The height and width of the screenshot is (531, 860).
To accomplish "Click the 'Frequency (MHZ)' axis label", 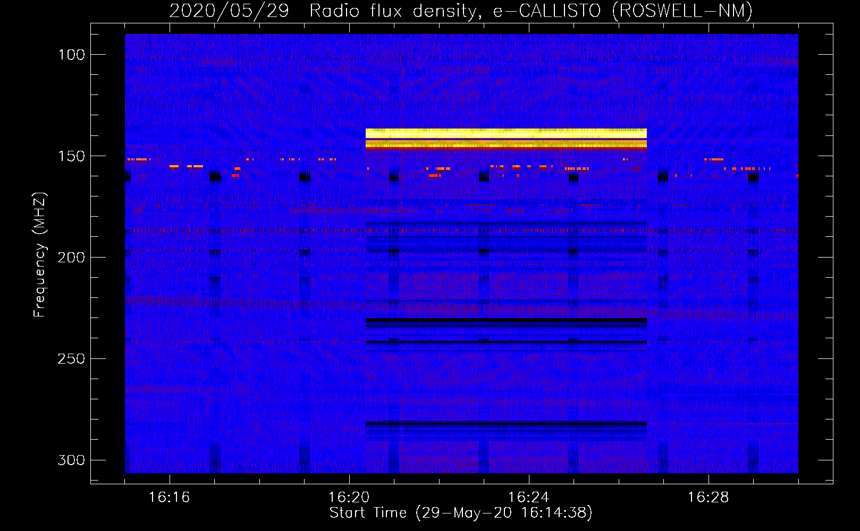I will 40,254.
